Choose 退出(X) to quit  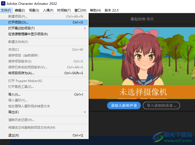(x=44, y=135)
